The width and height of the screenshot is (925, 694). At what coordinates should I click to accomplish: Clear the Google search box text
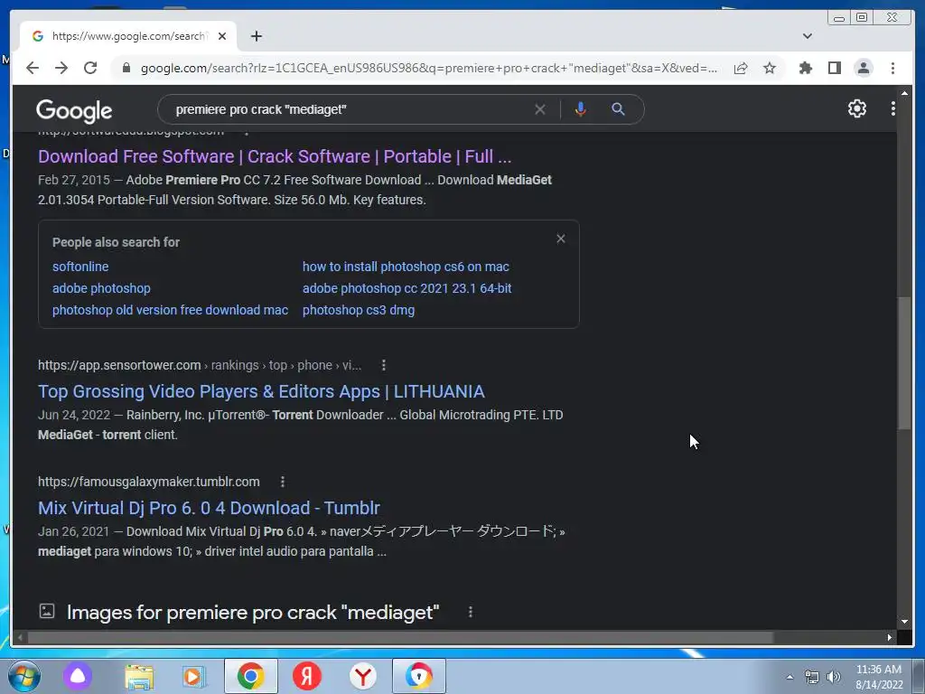click(x=540, y=109)
